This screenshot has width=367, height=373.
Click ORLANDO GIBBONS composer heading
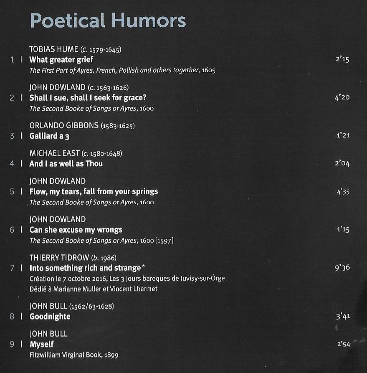pos(64,125)
